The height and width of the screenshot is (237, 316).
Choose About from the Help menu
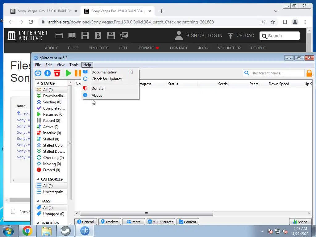[110, 95]
